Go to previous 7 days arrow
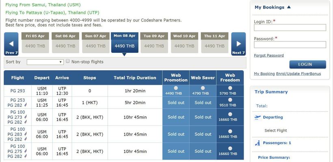This screenshot has height=162, width=333. coord(11,44)
